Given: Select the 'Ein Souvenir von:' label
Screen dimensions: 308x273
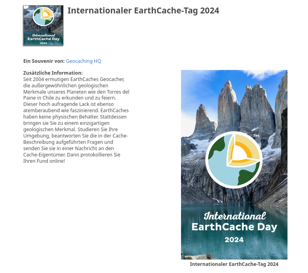Looking at the screenshot, I should pyautogui.click(x=44, y=61).
